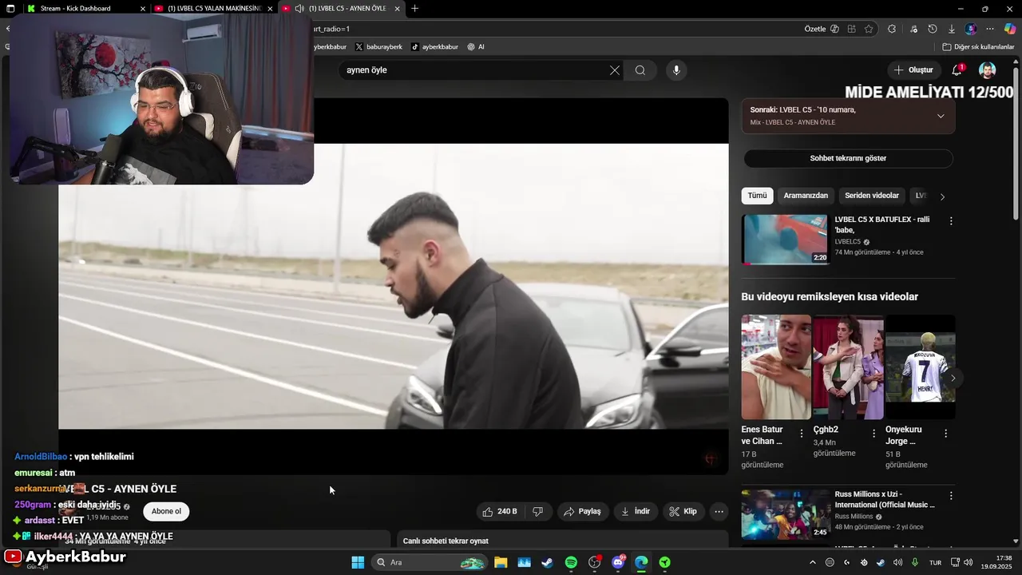The width and height of the screenshot is (1022, 575).
Task: Open options menu for the BATUFLEX ralli video
Action: coord(950,220)
